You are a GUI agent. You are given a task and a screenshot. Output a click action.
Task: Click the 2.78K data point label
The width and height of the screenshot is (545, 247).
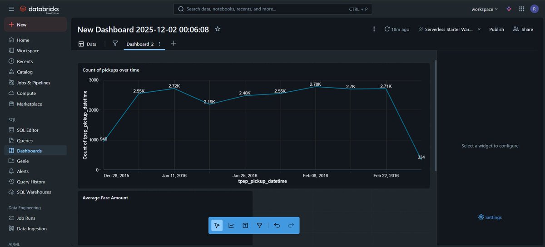coord(315,84)
